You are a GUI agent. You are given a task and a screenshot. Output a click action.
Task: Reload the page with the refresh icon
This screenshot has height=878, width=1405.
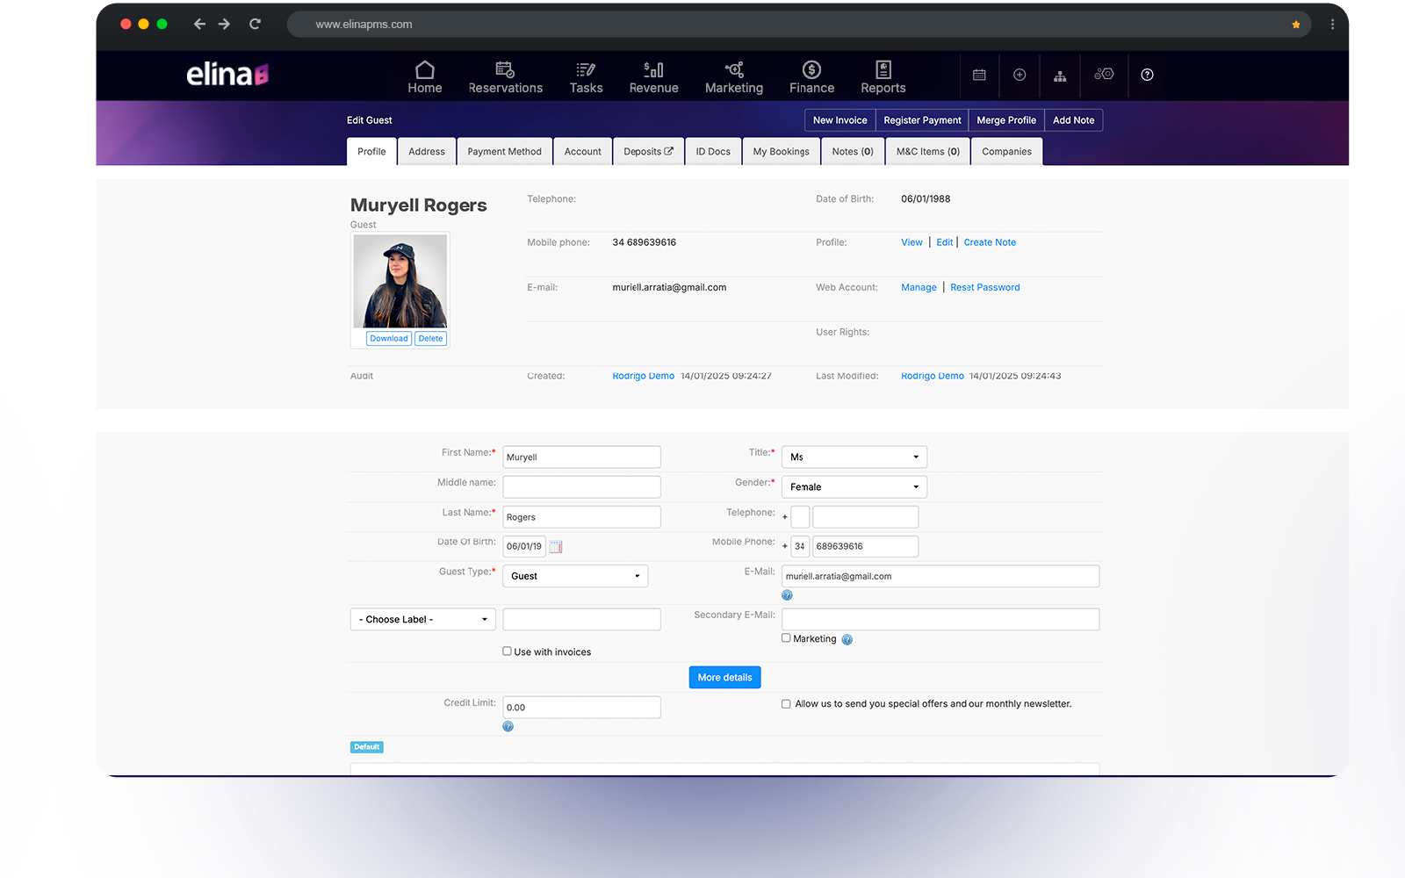coord(255,25)
